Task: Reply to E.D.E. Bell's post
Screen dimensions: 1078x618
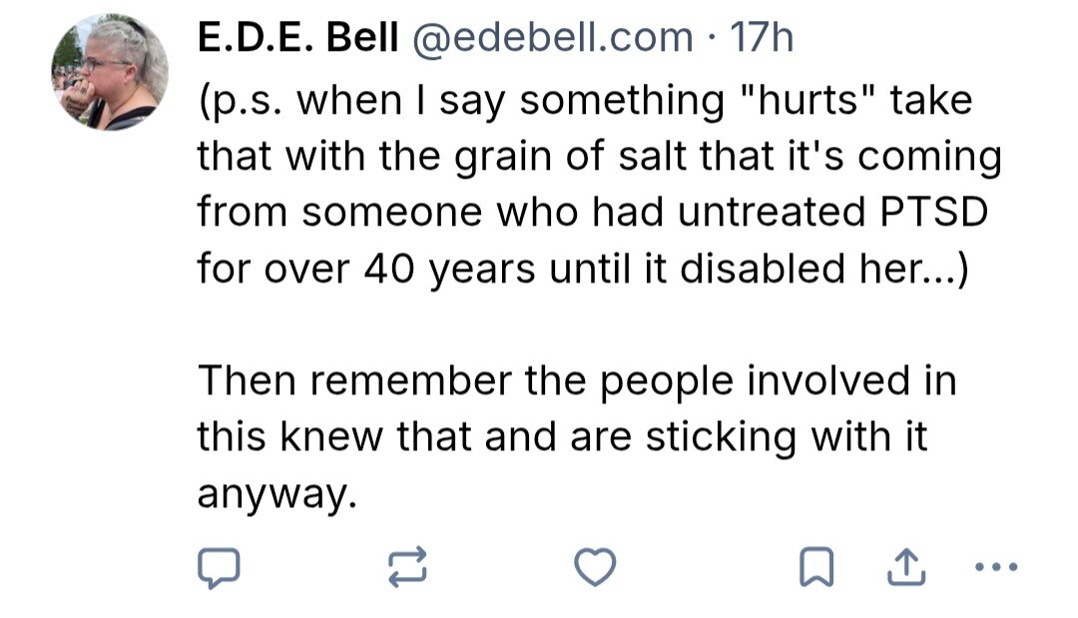Action: coord(218,566)
